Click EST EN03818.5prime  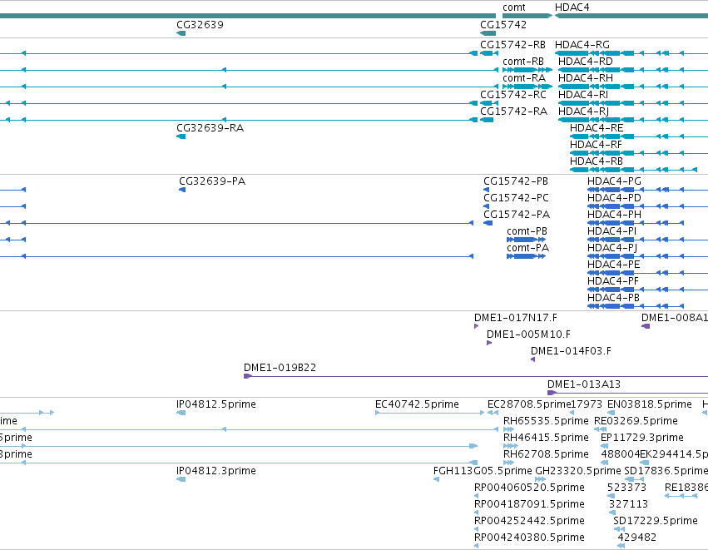pos(649,405)
